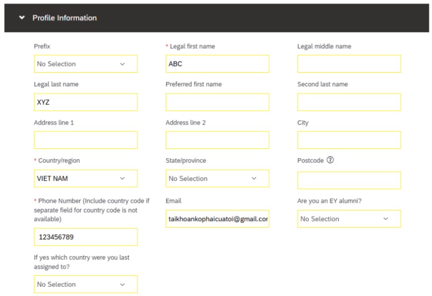Expand the State/province dropdown
Viewport: 432px width, 296px height.
217,179
